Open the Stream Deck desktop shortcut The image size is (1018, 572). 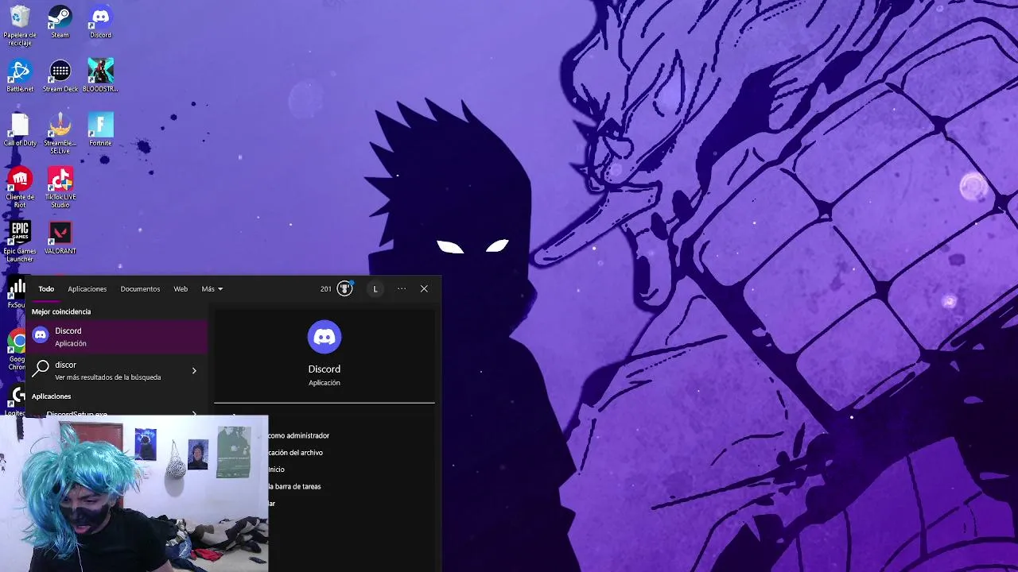(60, 76)
